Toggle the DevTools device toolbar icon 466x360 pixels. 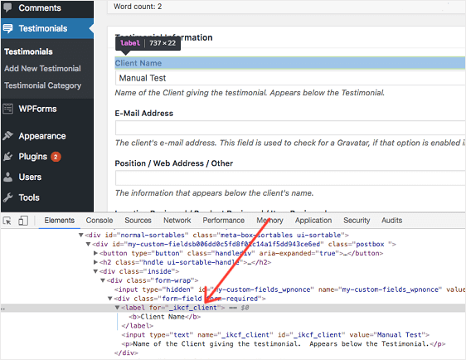[x=23, y=221]
